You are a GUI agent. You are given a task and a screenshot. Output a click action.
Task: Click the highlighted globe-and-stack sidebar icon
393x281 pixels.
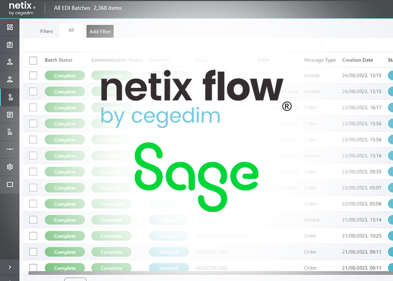pos(10,97)
